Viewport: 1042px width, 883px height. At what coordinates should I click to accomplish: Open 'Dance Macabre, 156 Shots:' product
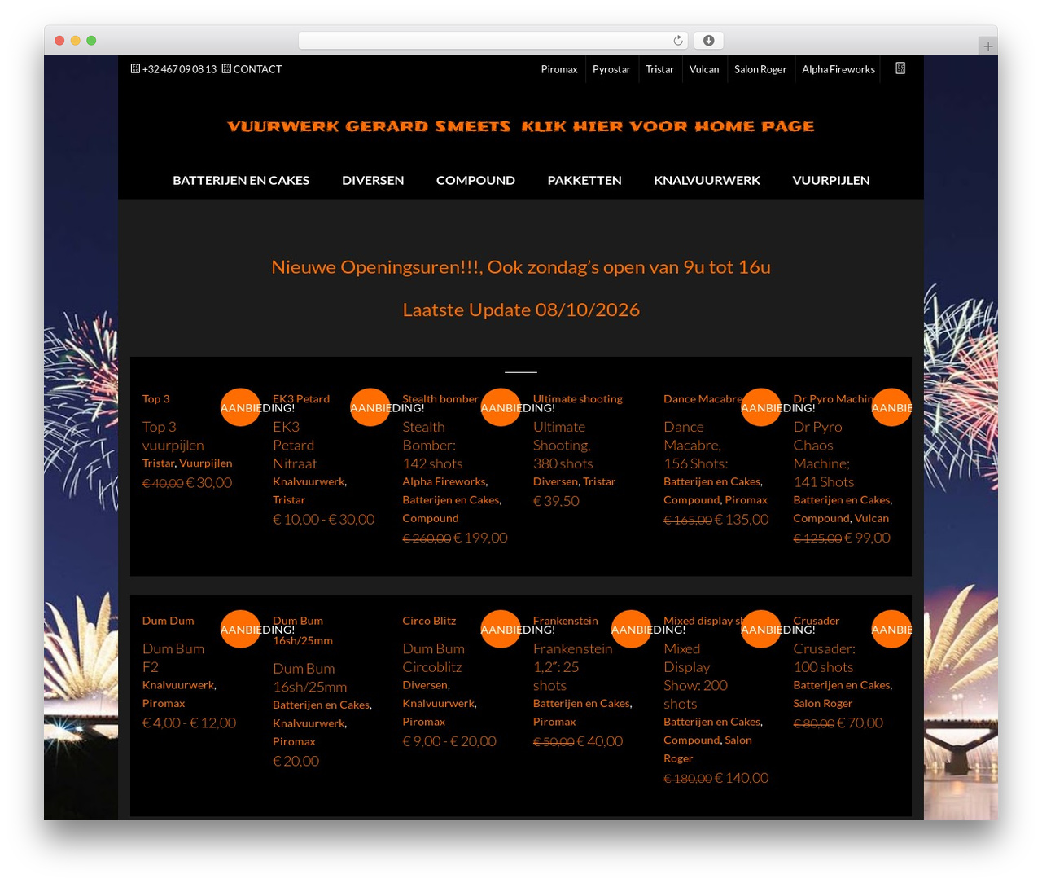click(696, 445)
